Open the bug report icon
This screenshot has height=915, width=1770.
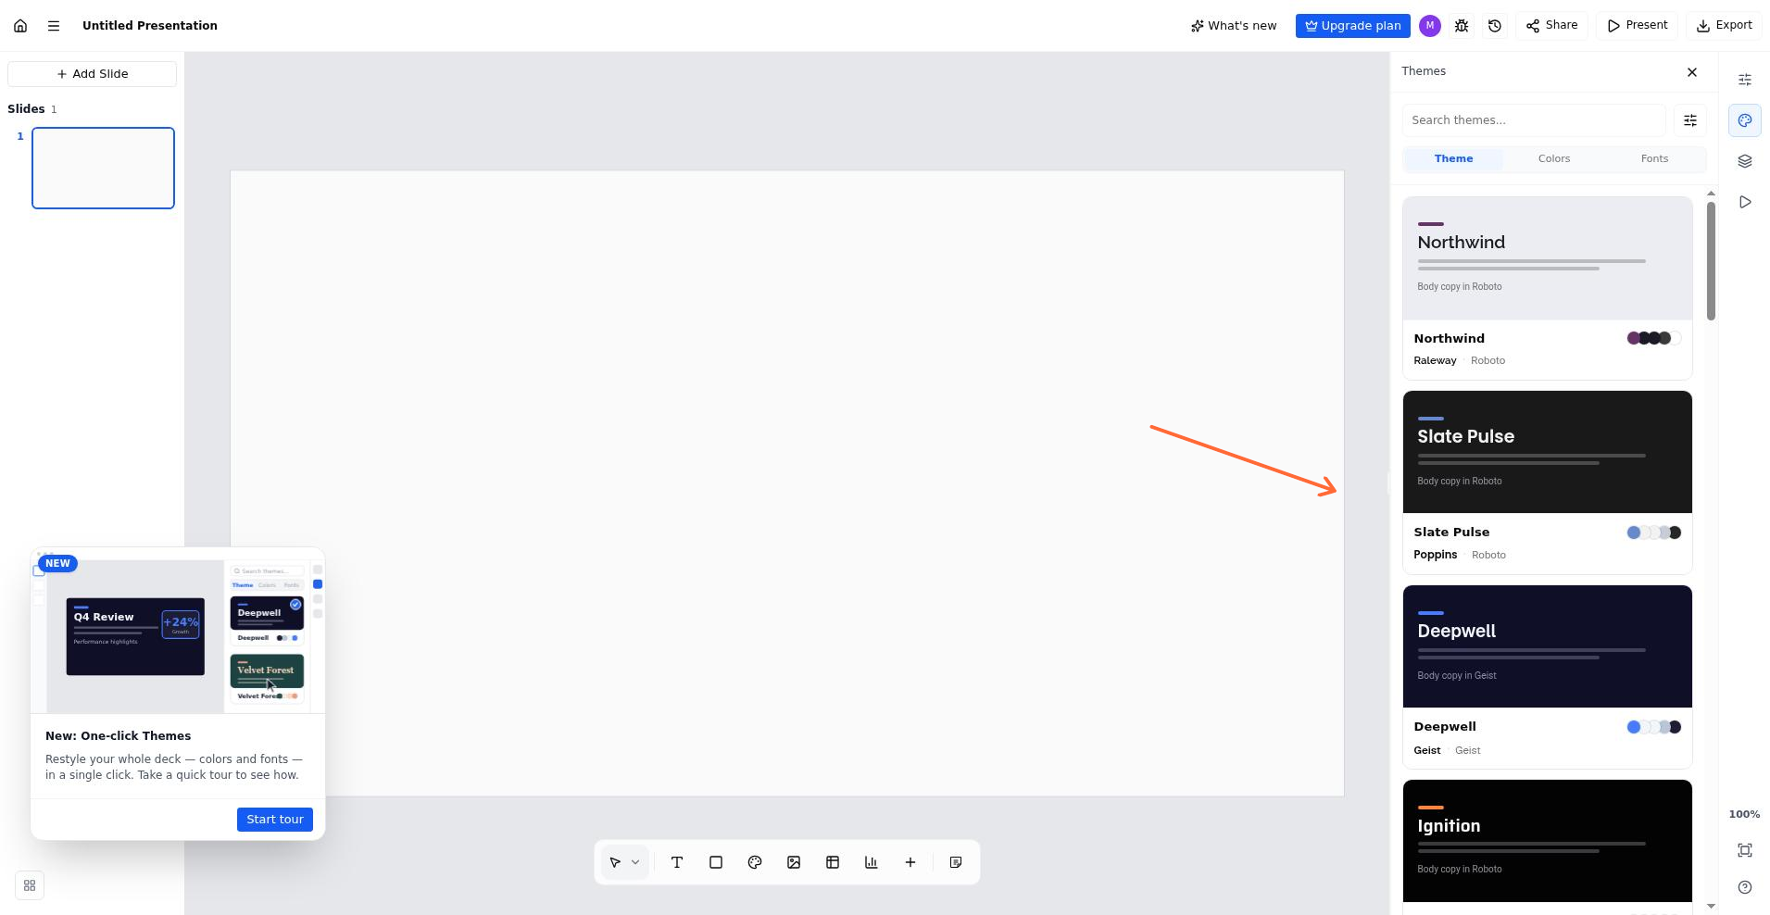1462,26
